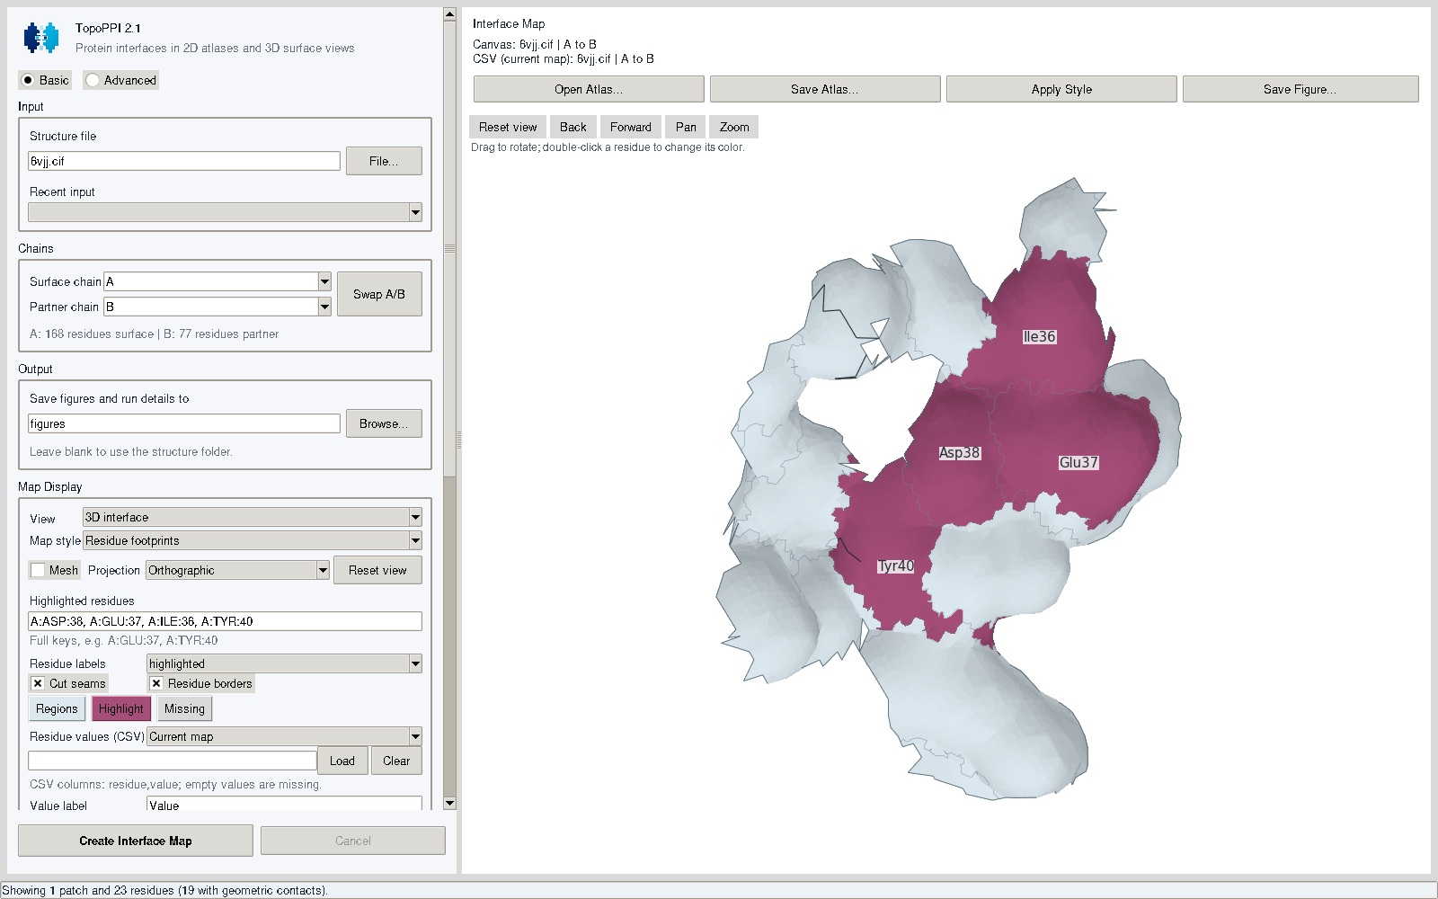The width and height of the screenshot is (1438, 899).
Task: Expand the Partner chain dropdown
Action: click(217, 307)
